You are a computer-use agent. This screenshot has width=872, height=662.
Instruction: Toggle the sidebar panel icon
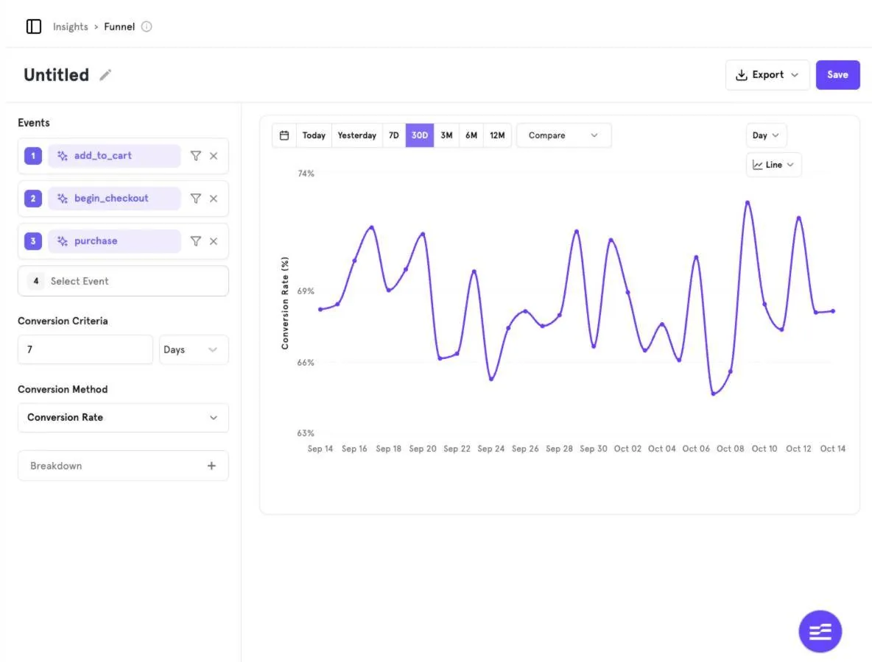[x=34, y=26]
